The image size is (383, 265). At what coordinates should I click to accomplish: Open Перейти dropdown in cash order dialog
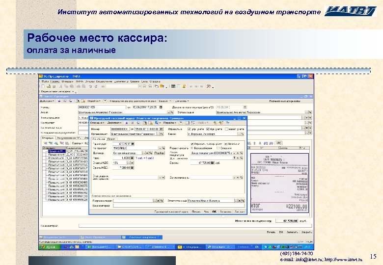[x=169, y=123]
